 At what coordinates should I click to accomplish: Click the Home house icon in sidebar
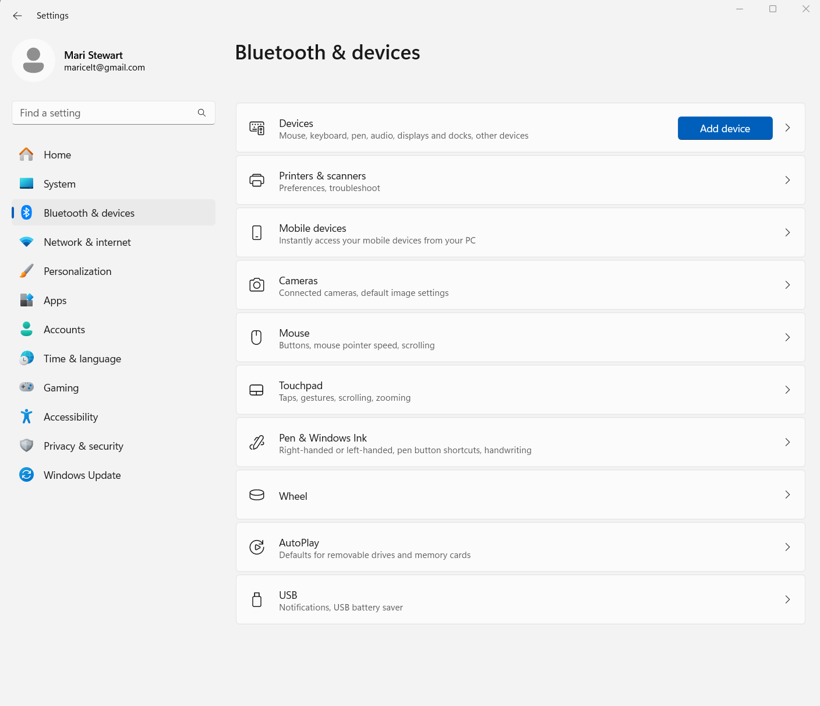pyautogui.click(x=26, y=154)
